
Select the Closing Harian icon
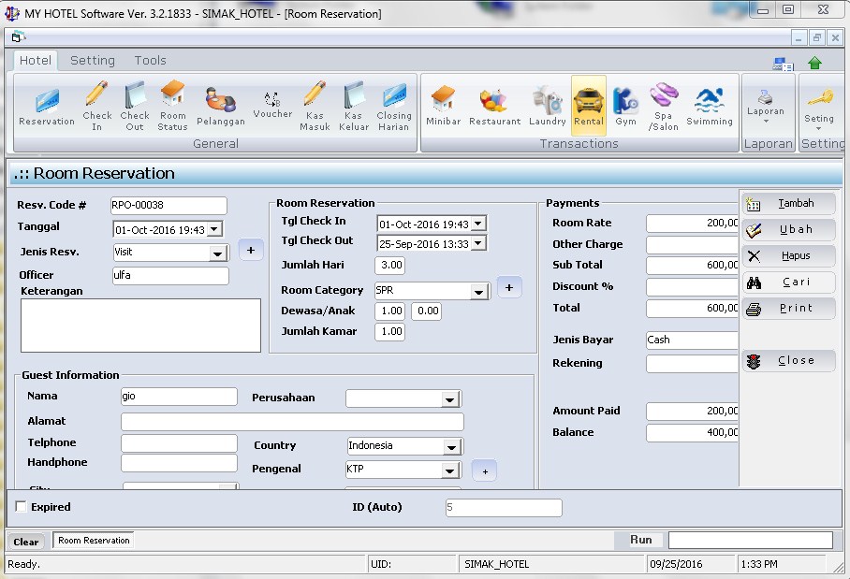(392, 103)
